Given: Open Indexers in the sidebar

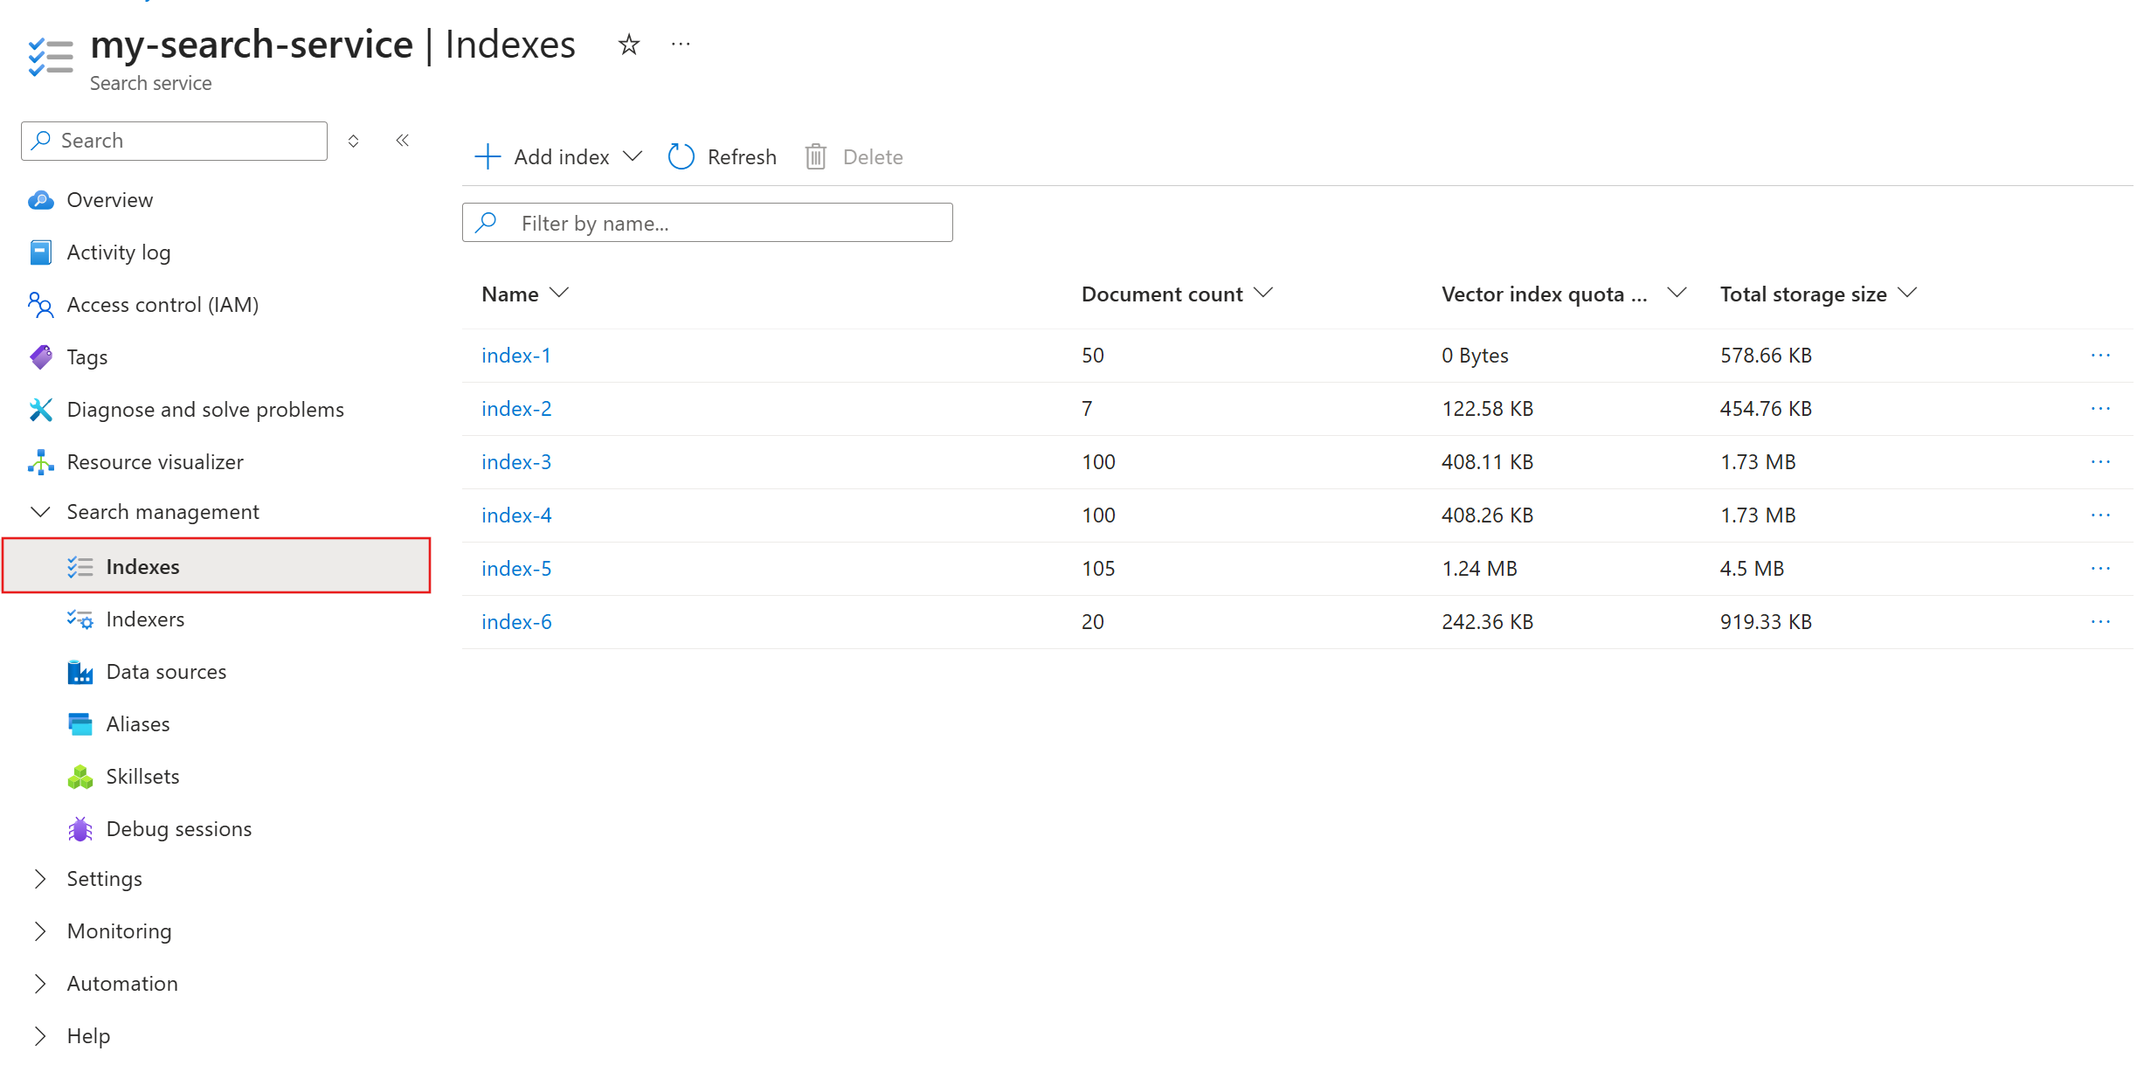Looking at the screenshot, I should pos(145,619).
